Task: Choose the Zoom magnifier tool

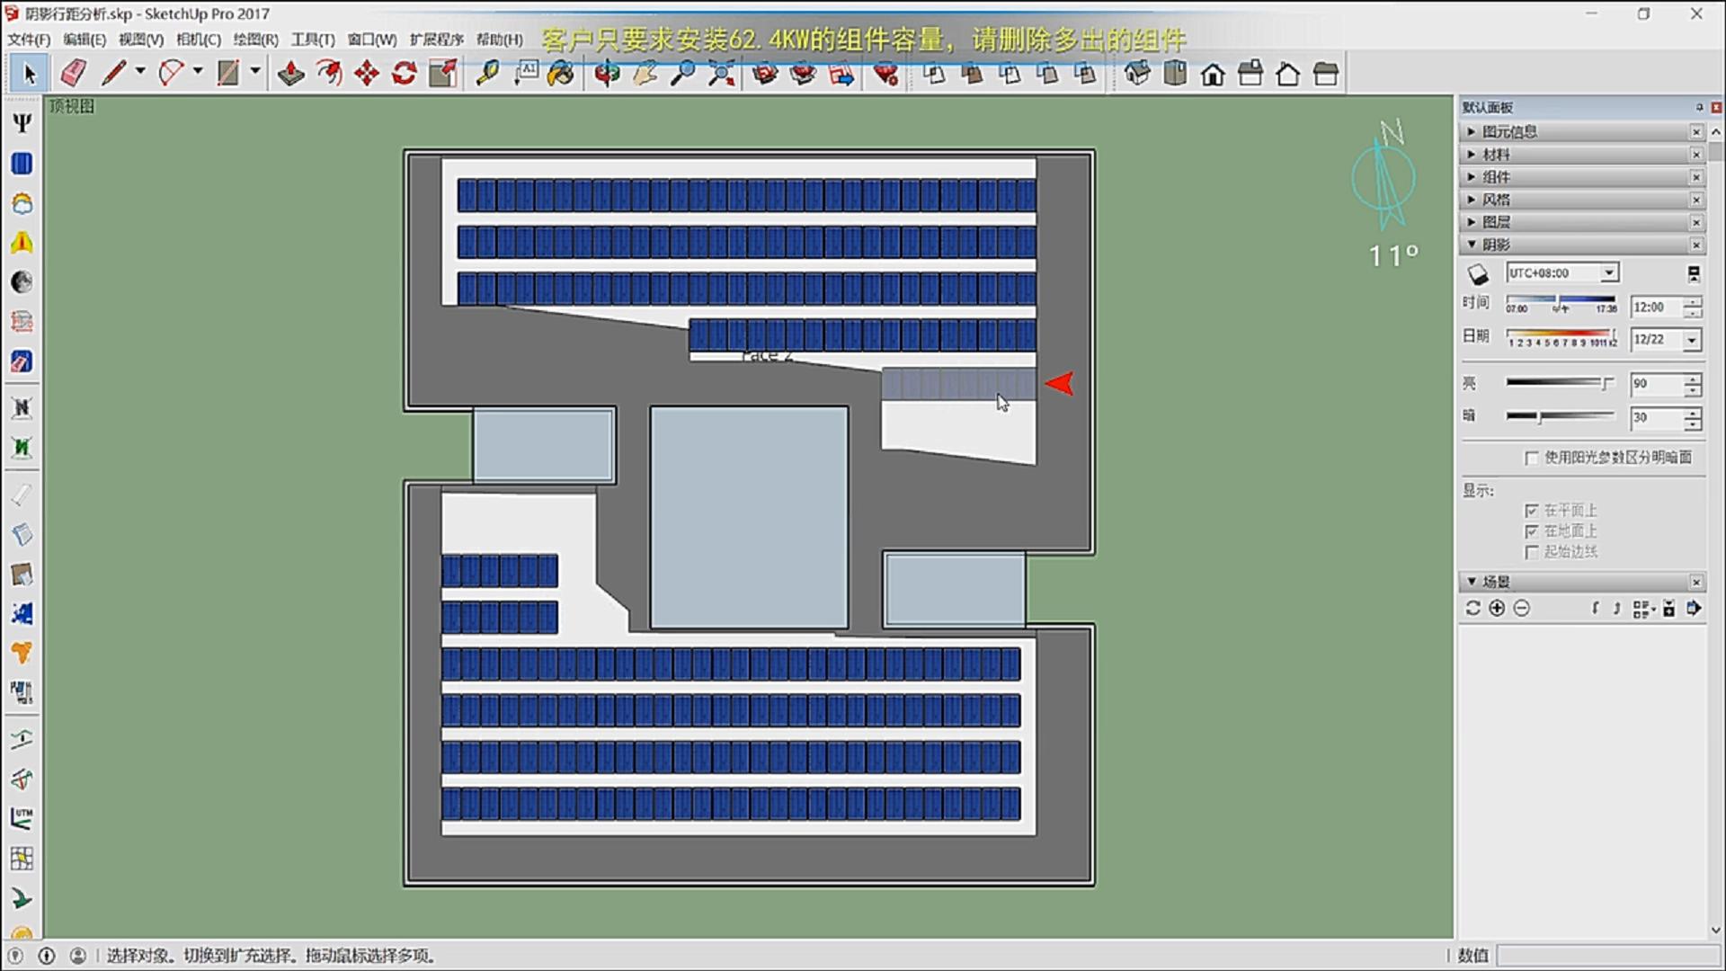Action: pos(683,74)
